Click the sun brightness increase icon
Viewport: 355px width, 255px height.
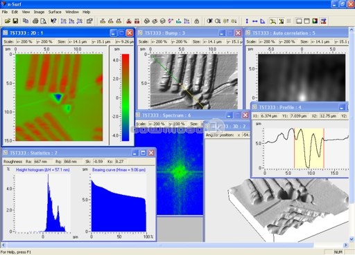pos(225,21)
